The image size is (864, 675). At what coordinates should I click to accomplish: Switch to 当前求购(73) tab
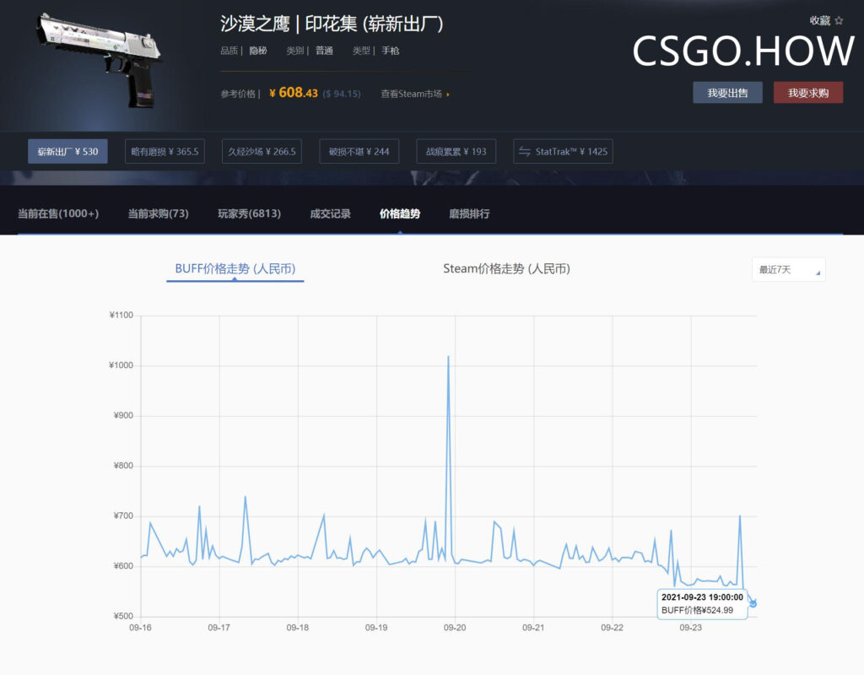pos(158,213)
